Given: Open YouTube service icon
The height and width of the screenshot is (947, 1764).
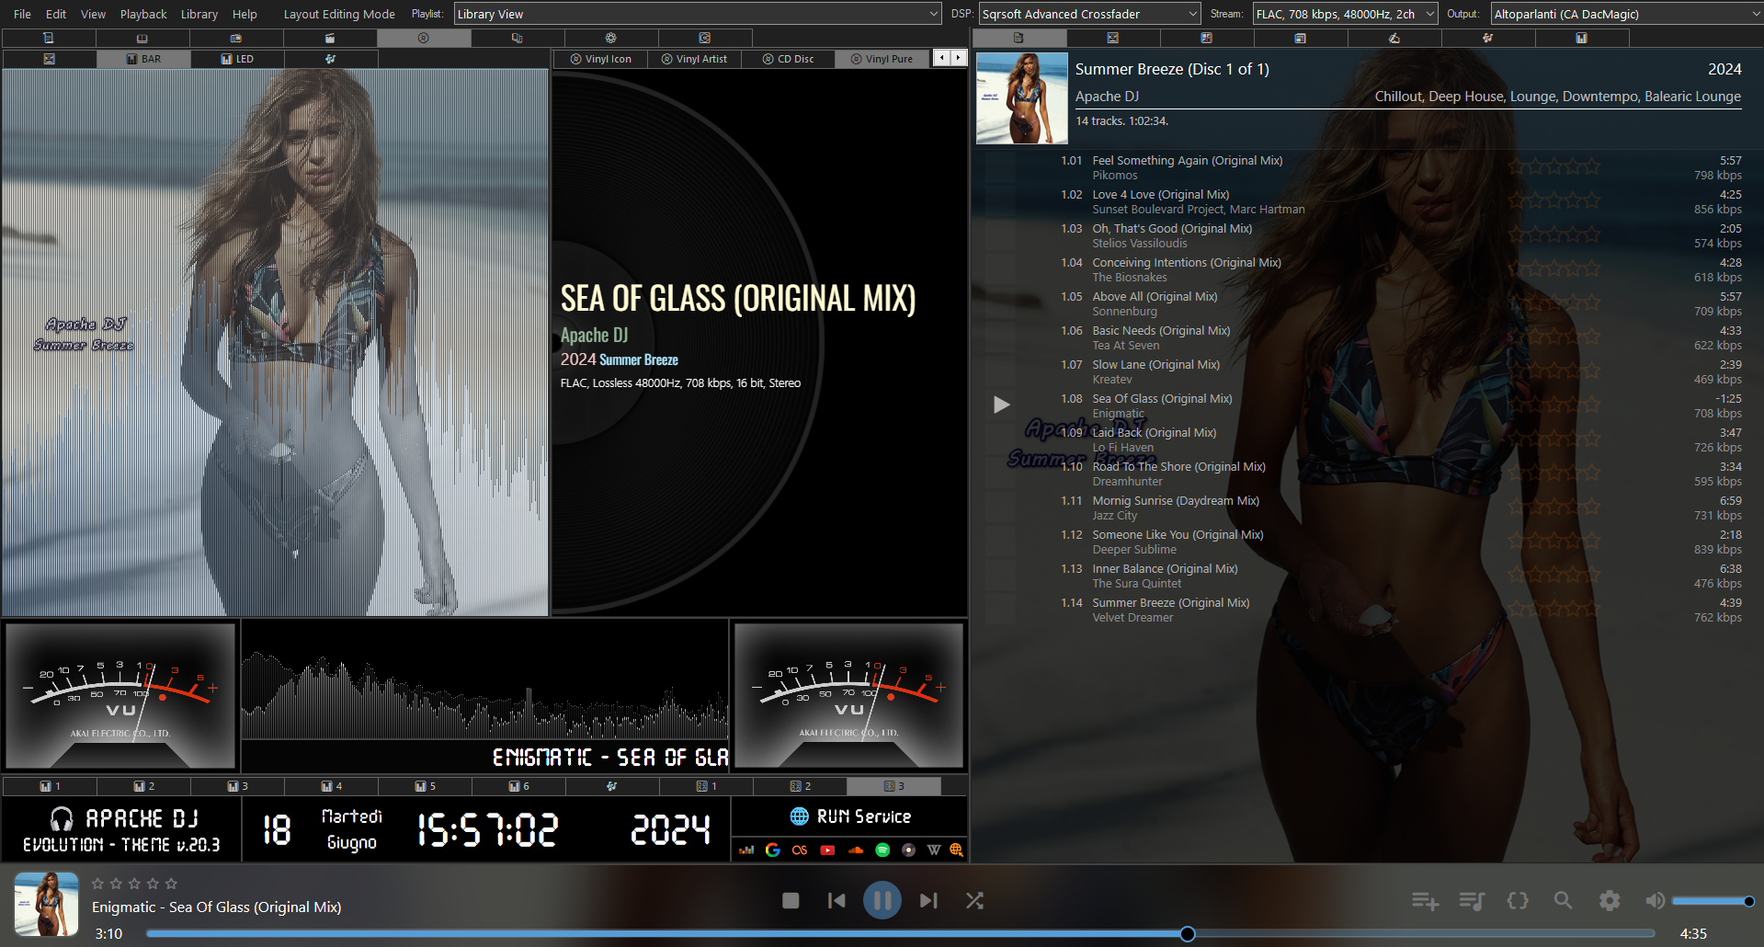Looking at the screenshot, I should pos(827,850).
